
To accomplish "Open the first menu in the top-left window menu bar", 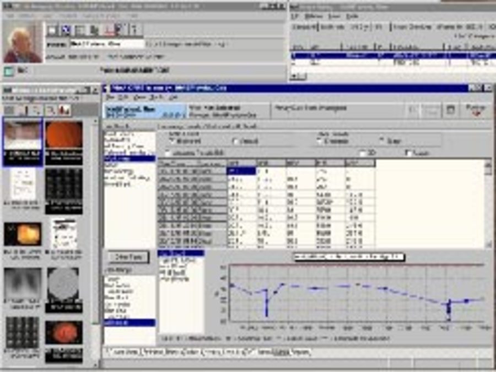I will pos(9,15).
